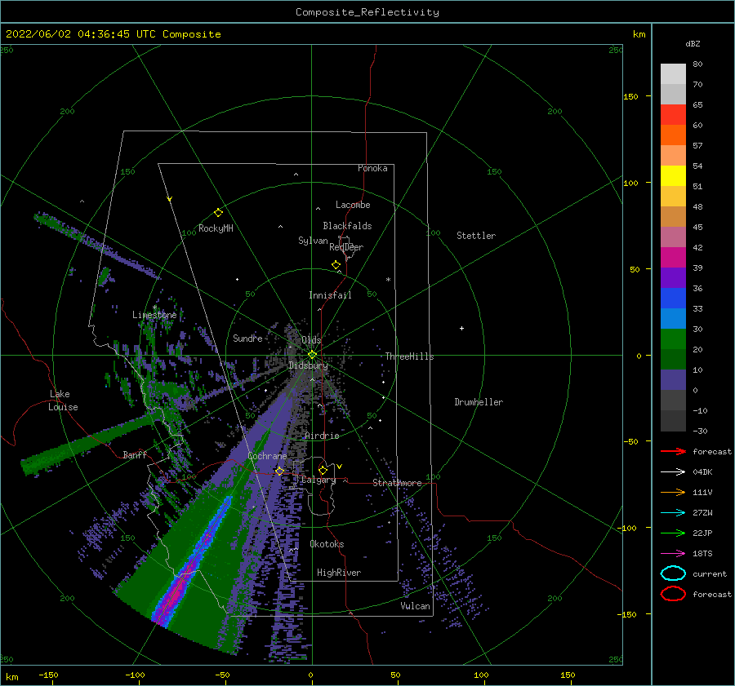
Task: Select the cyan 27ZW arrow symbol
Action: point(673,513)
